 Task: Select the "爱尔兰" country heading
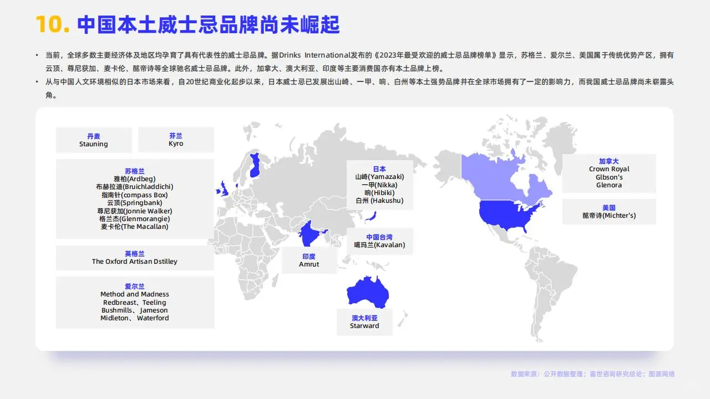(134, 287)
